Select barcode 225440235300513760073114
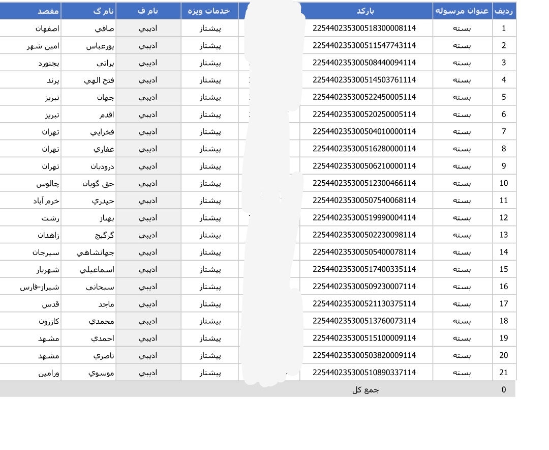Image resolution: width=549 pixels, height=450 pixels. tap(364, 321)
